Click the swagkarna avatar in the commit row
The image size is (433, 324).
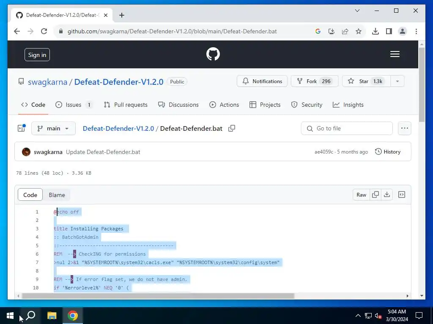[26, 152]
